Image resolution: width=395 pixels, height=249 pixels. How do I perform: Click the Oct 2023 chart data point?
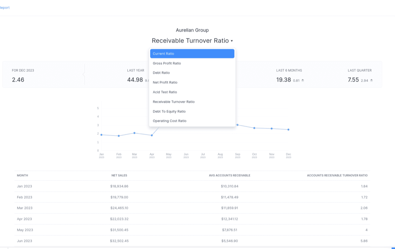254,128
